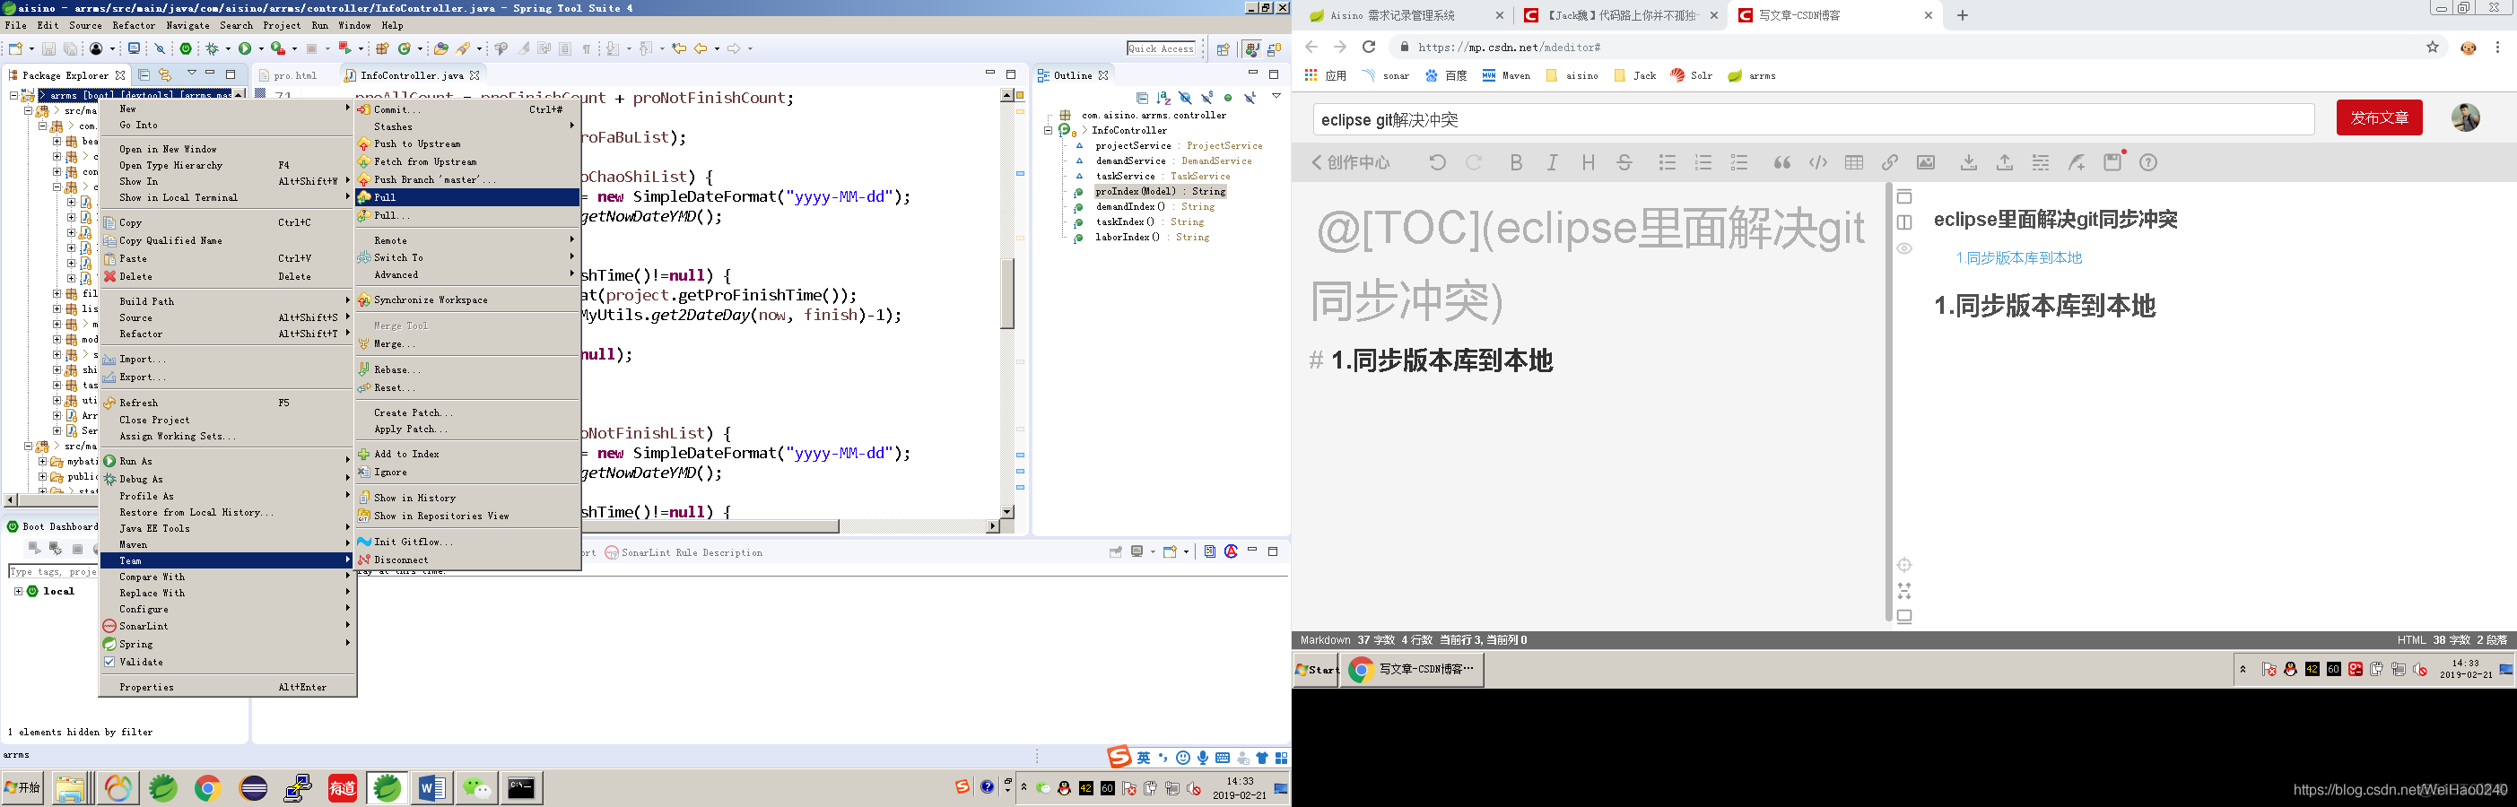Expand the Remote submenu

(x=467, y=240)
